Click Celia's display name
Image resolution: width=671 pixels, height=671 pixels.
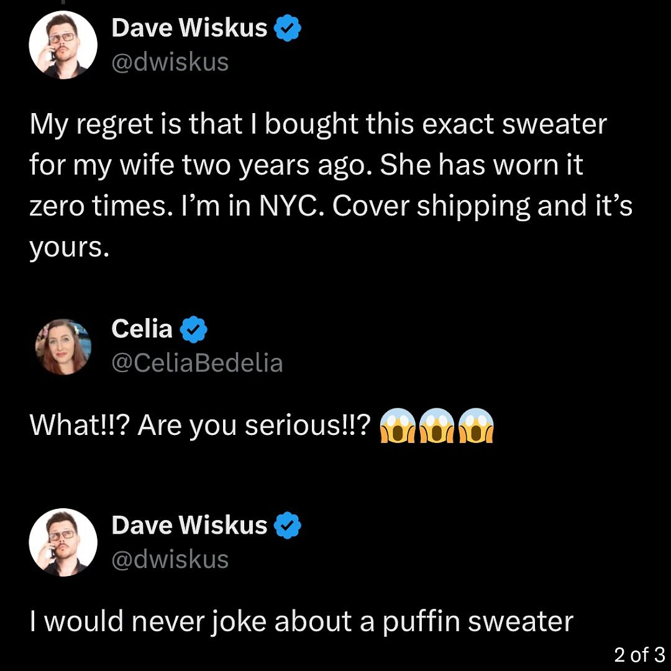pos(142,329)
